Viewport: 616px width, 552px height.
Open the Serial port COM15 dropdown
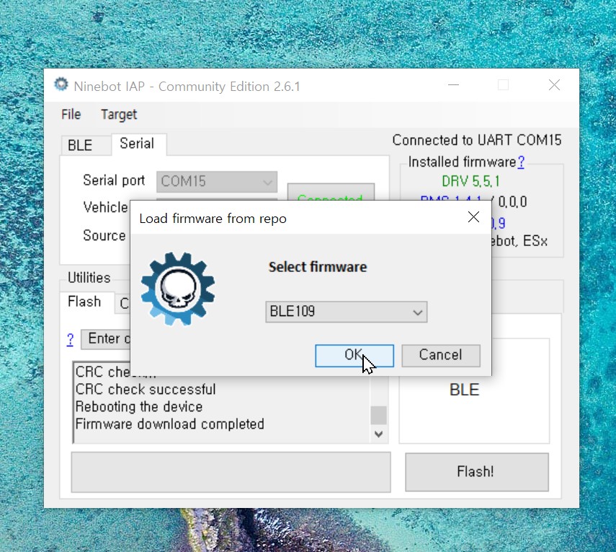click(217, 181)
